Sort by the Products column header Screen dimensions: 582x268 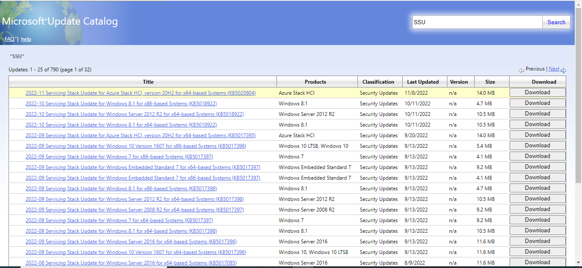click(315, 82)
